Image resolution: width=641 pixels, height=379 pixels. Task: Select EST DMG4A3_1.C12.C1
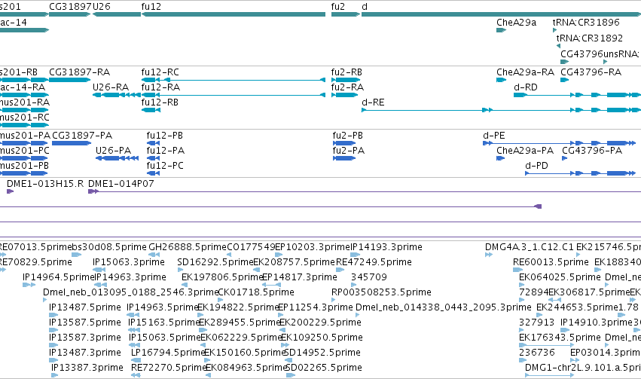(x=489, y=255)
